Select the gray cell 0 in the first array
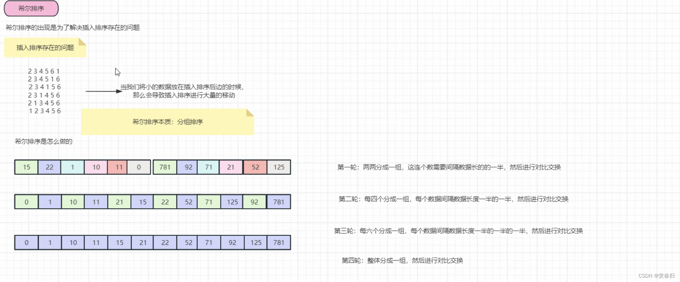The image size is (680, 282). 139,167
